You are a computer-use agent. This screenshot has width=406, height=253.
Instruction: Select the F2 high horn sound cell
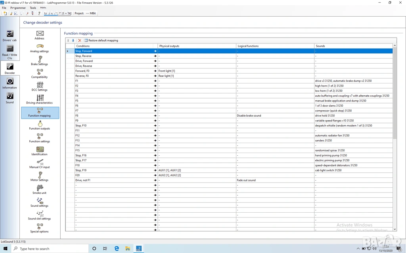(353, 86)
